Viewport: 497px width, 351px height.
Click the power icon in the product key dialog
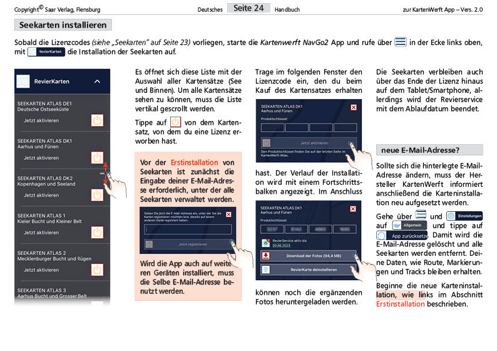pyautogui.click(x=267, y=143)
